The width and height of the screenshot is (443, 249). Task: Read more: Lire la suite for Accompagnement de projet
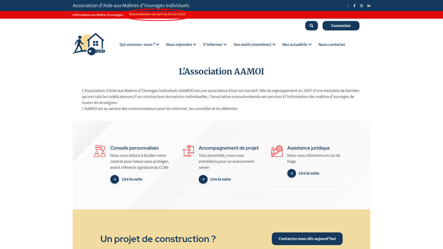click(x=220, y=179)
